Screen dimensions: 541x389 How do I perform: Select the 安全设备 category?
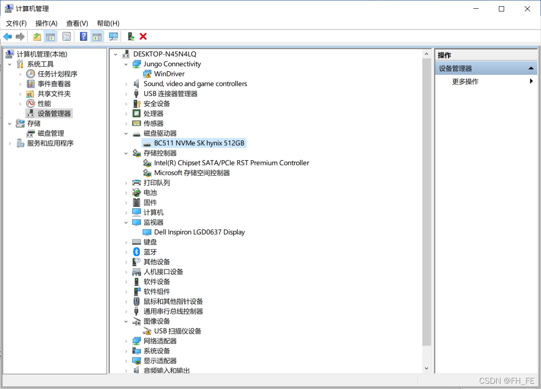click(x=157, y=104)
